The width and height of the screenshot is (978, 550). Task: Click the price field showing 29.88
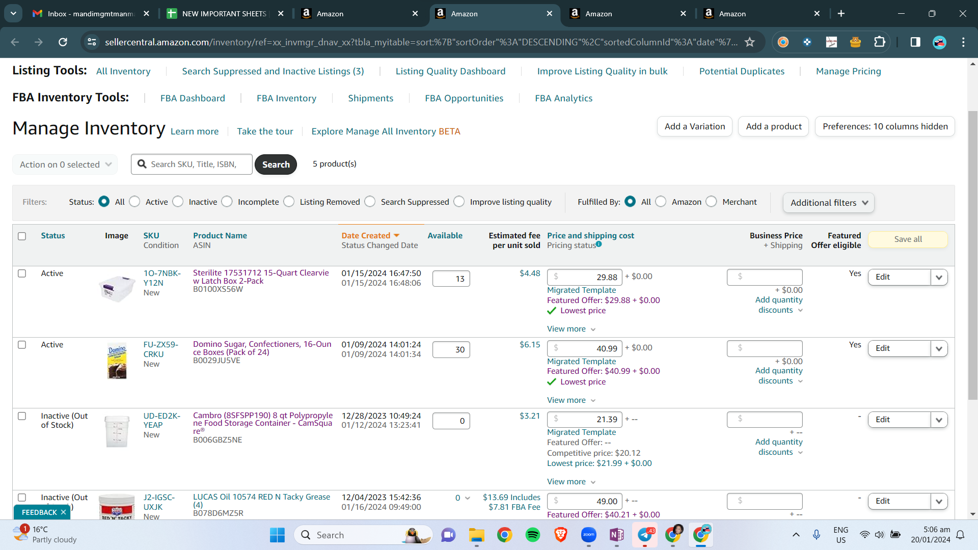pyautogui.click(x=585, y=278)
